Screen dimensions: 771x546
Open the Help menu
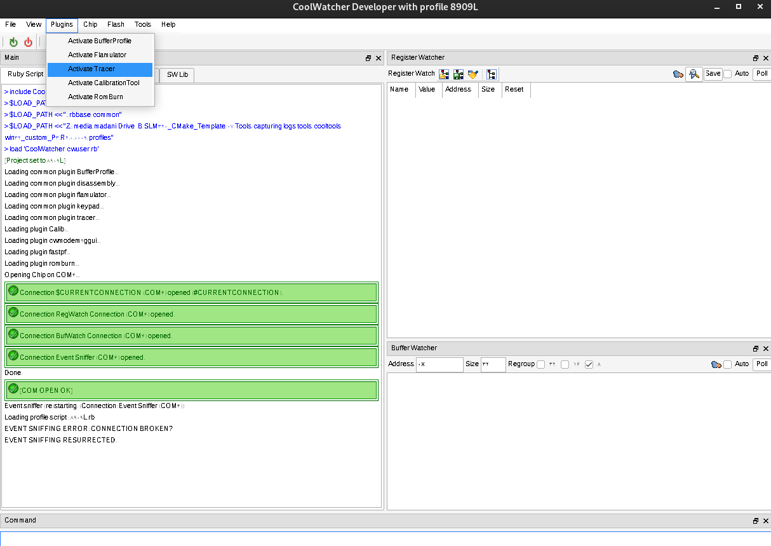pyautogui.click(x=168, y=24)
